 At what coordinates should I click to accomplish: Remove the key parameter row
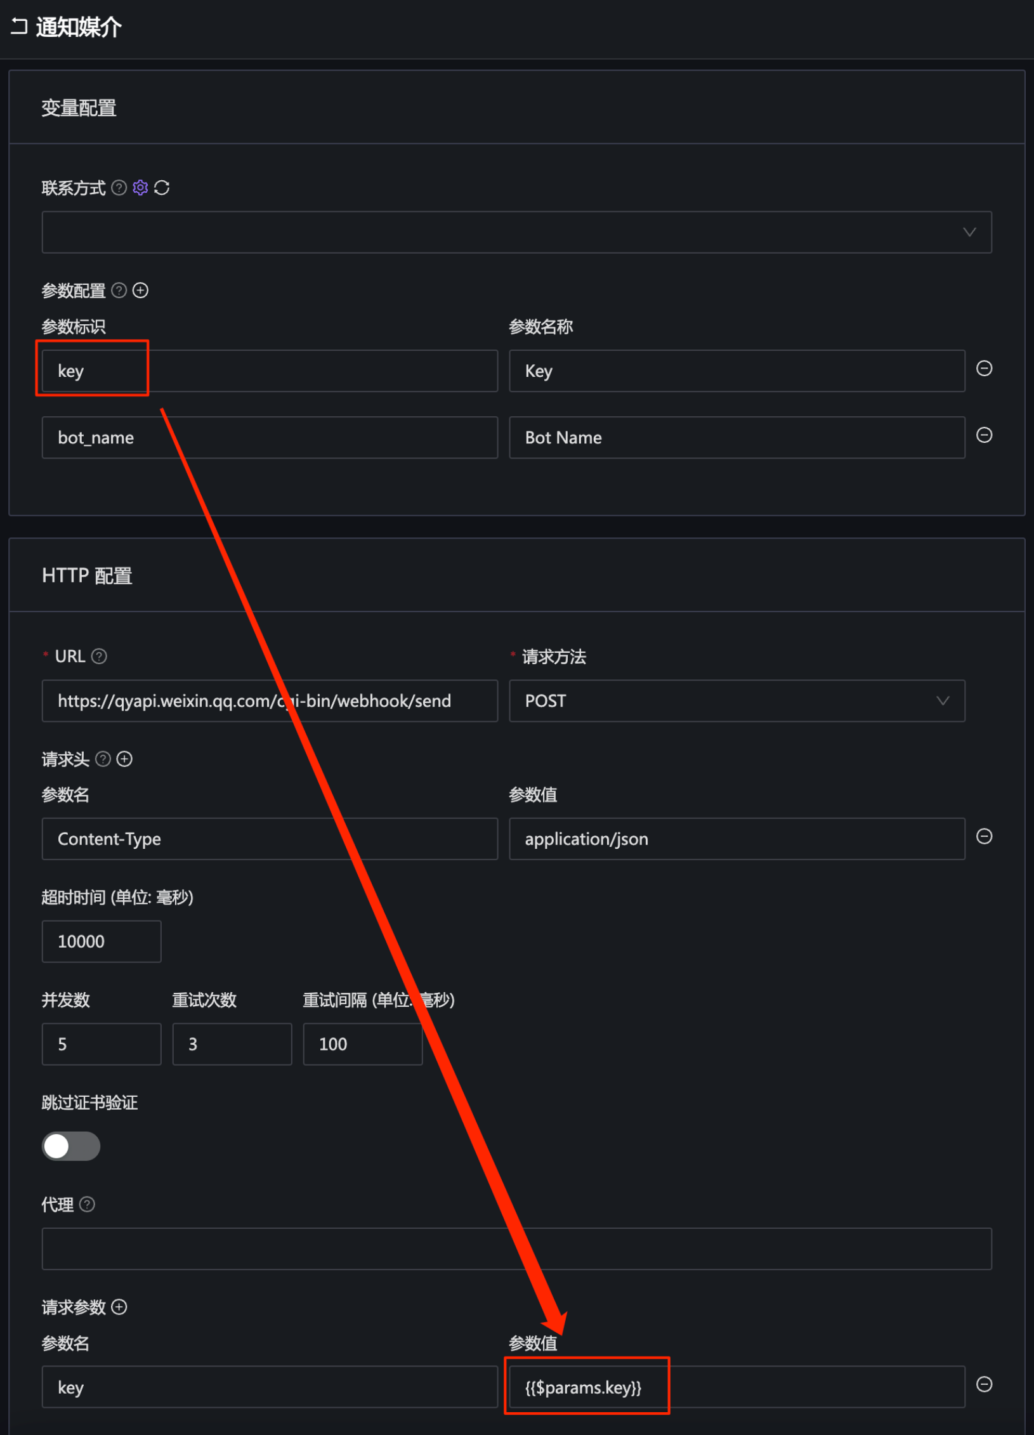(984, 369)
